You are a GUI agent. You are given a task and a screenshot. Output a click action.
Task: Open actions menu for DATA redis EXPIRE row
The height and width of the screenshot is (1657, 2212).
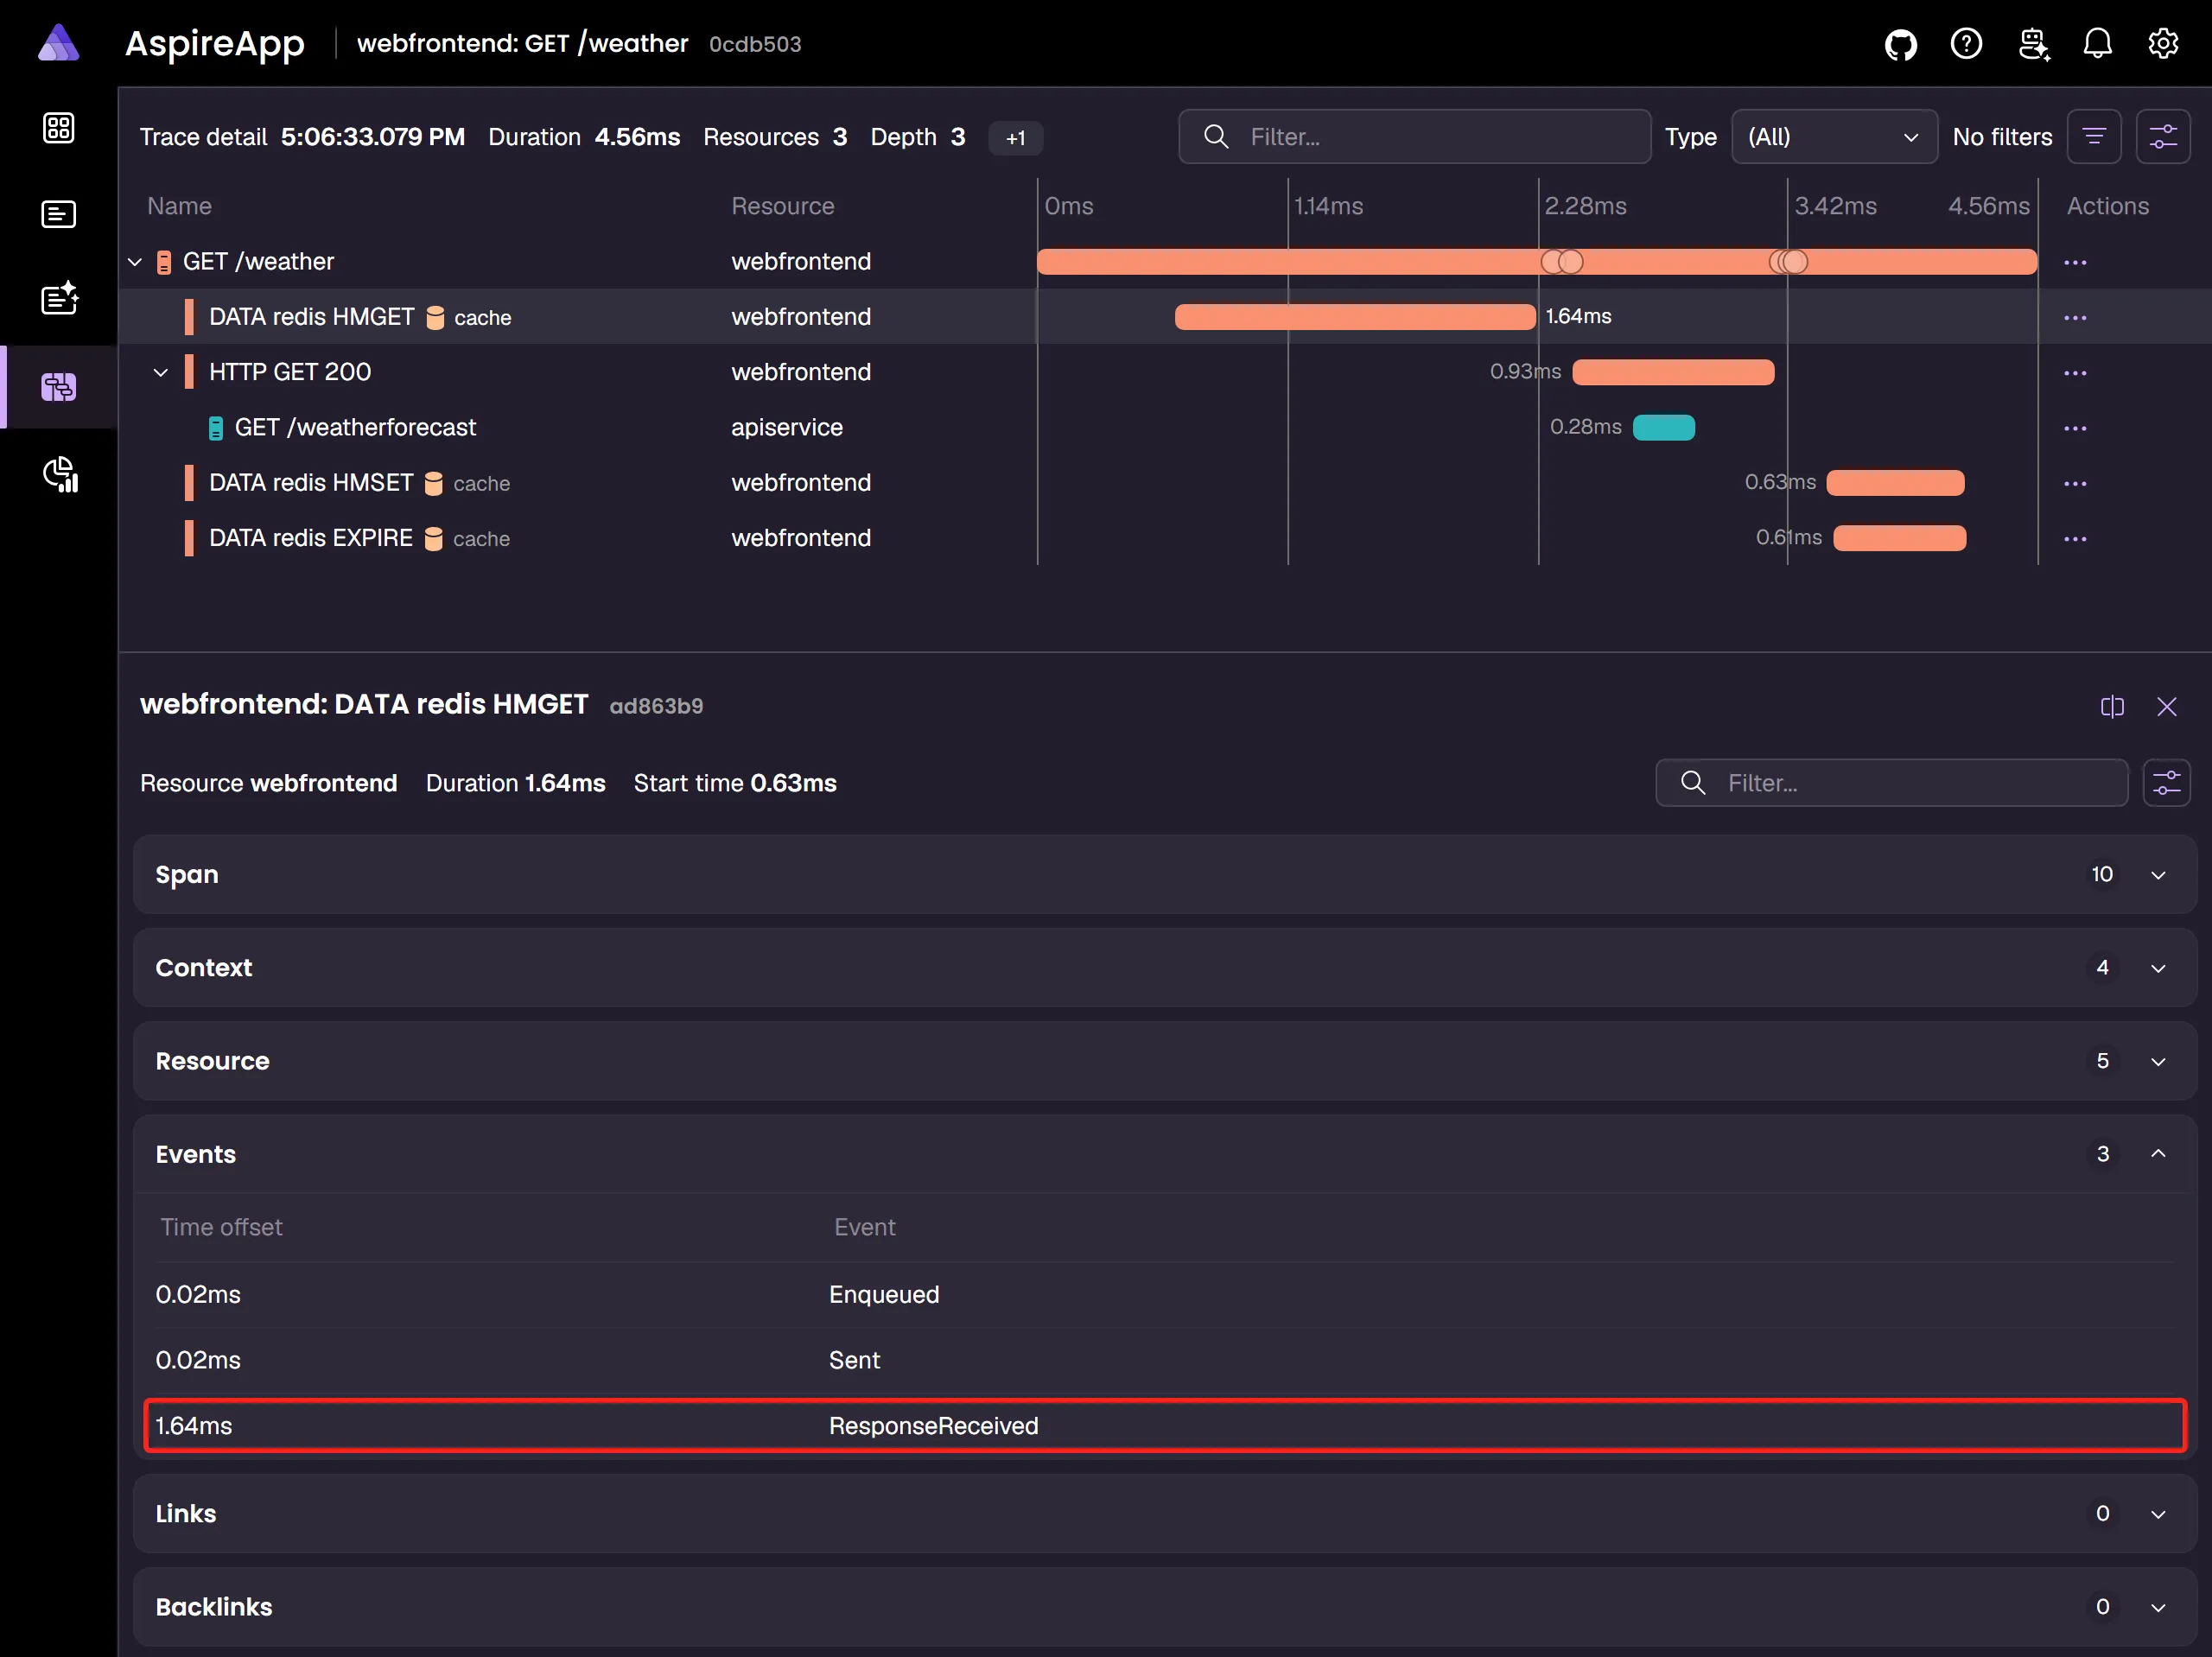2075,538
